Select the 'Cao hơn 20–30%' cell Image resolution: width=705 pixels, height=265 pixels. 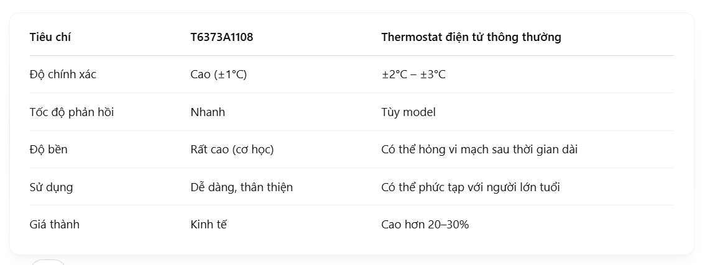(425, 224)
